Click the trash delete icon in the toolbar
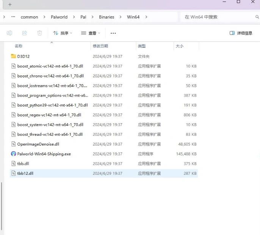 (39, 33)
